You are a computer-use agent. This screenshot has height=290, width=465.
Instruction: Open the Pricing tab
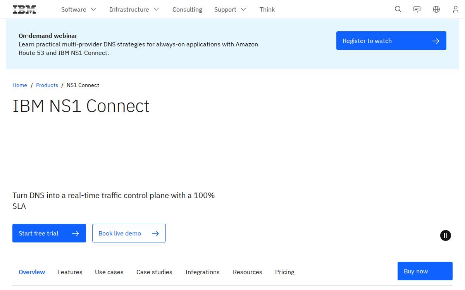coord(285,272)
